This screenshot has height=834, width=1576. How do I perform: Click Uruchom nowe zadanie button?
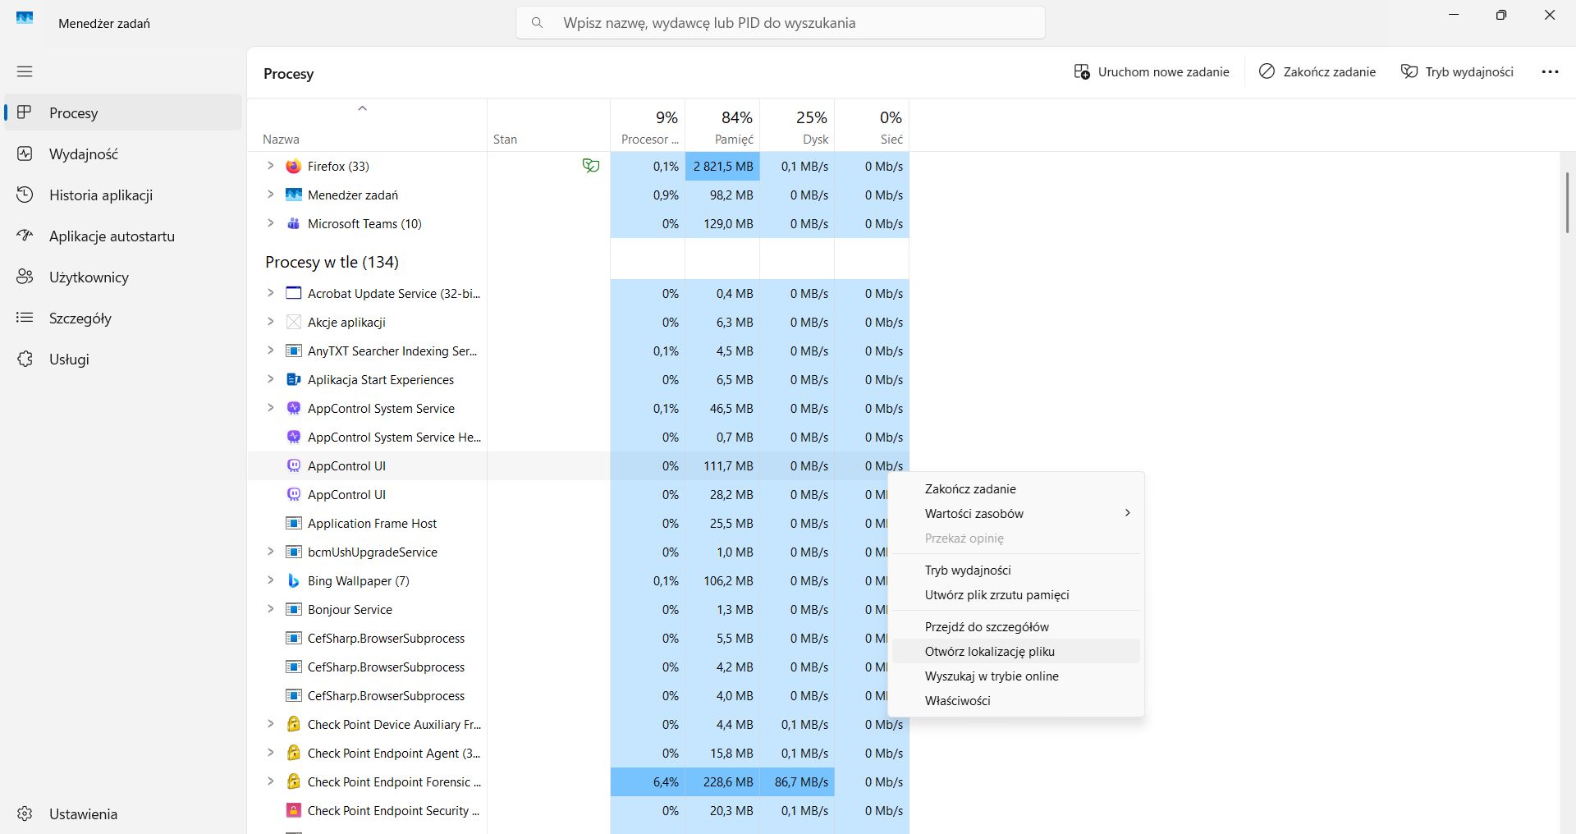coord(1152,71)
